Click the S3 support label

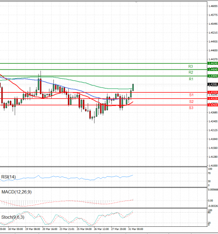point(191,108)
